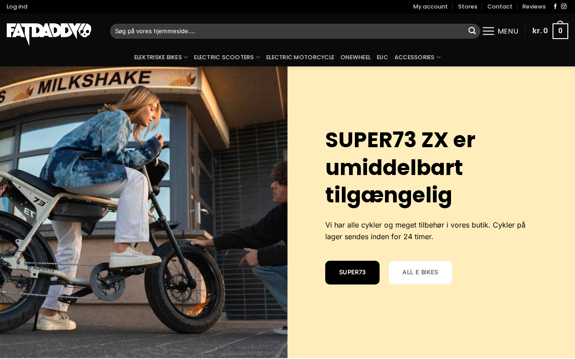Open the Stores link
Screen dimensions: 575x359
click(468, 7)
